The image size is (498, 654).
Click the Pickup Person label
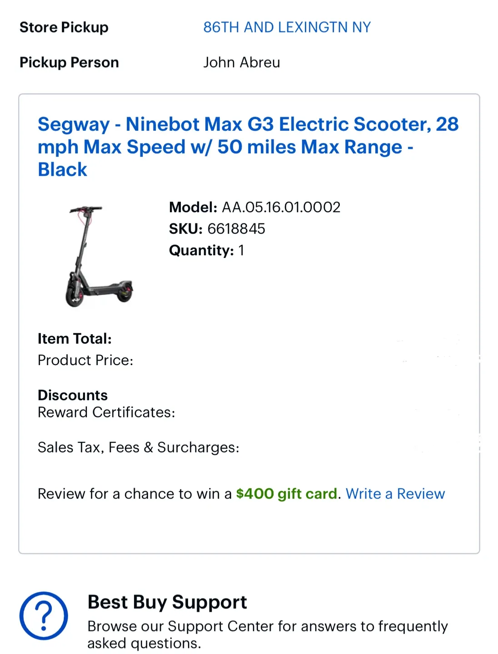tap(69, 62)
